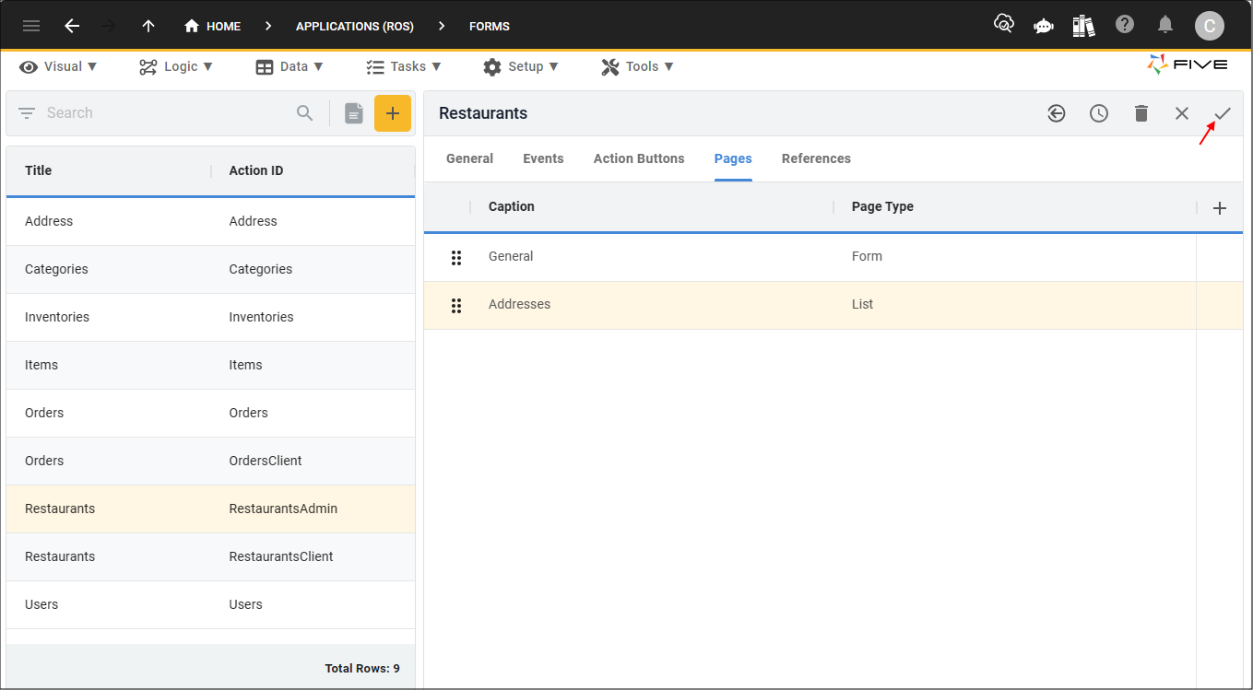This screenshot has height=690, width=1253.
Task: Expand the Data menu
Action: coord(290,66)
